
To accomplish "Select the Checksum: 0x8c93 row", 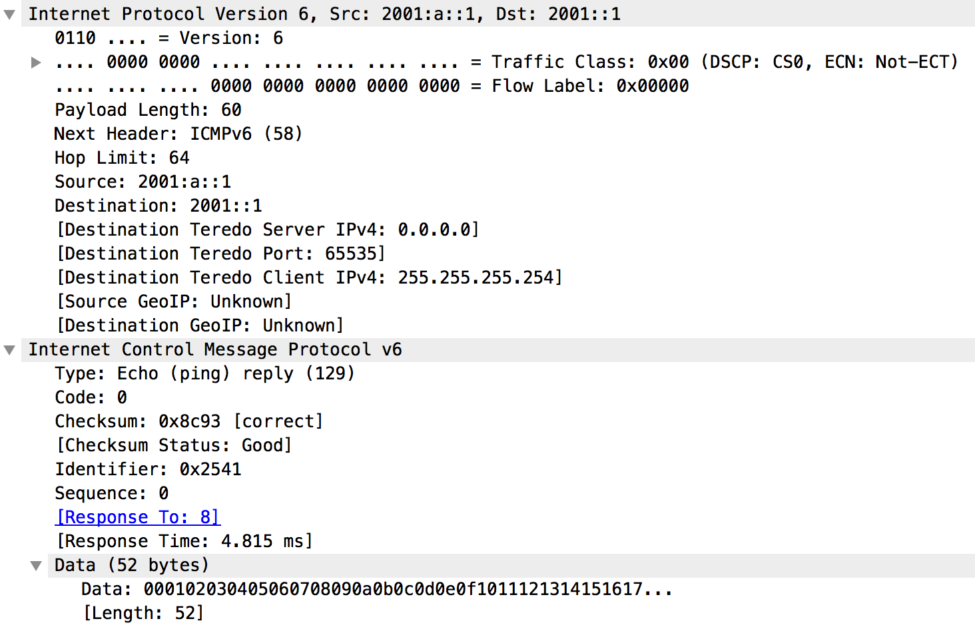I will pos(188,422).
